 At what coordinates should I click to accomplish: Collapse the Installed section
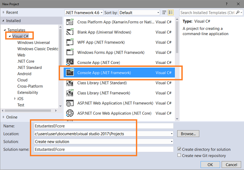3,21
